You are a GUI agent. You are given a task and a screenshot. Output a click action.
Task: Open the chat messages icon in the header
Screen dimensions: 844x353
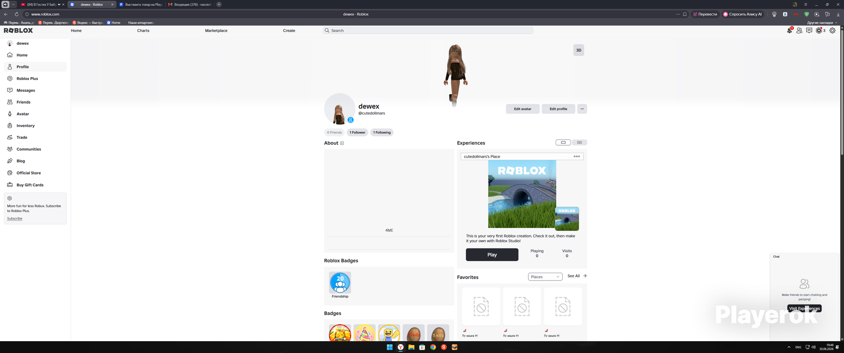point(809,30)
